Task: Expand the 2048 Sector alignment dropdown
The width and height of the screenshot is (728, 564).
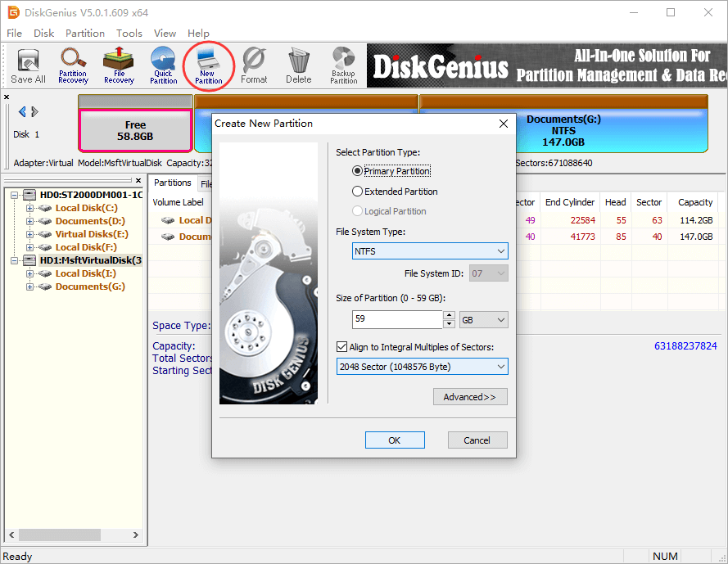Action: (422, 367)
